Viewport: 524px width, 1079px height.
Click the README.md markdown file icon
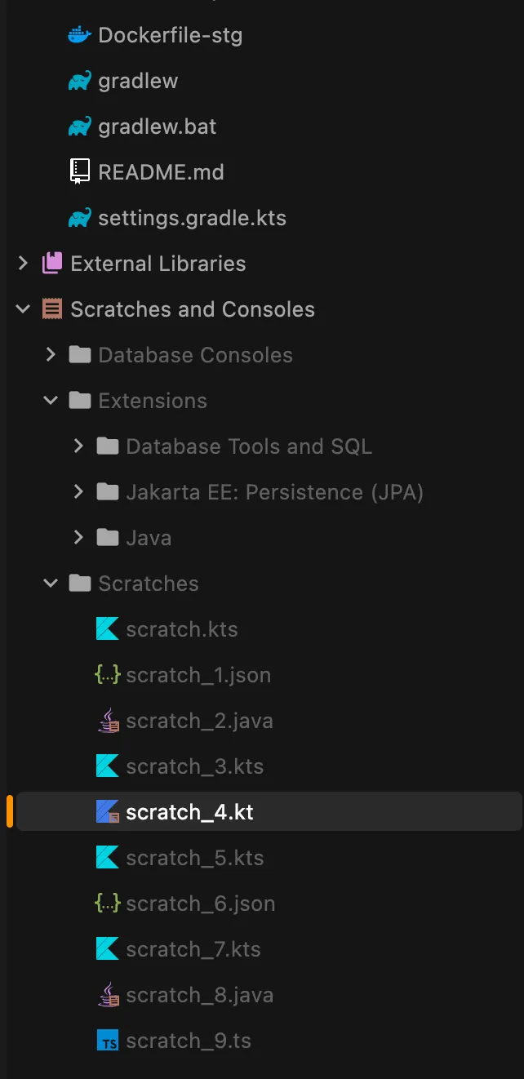point(79,172)
